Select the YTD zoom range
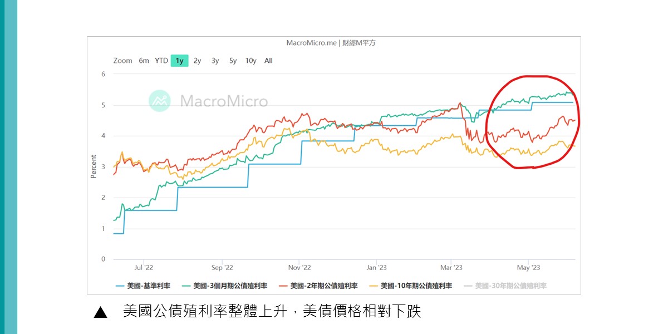668x334 pixels. pyautogui.click(x=161, y=61)
